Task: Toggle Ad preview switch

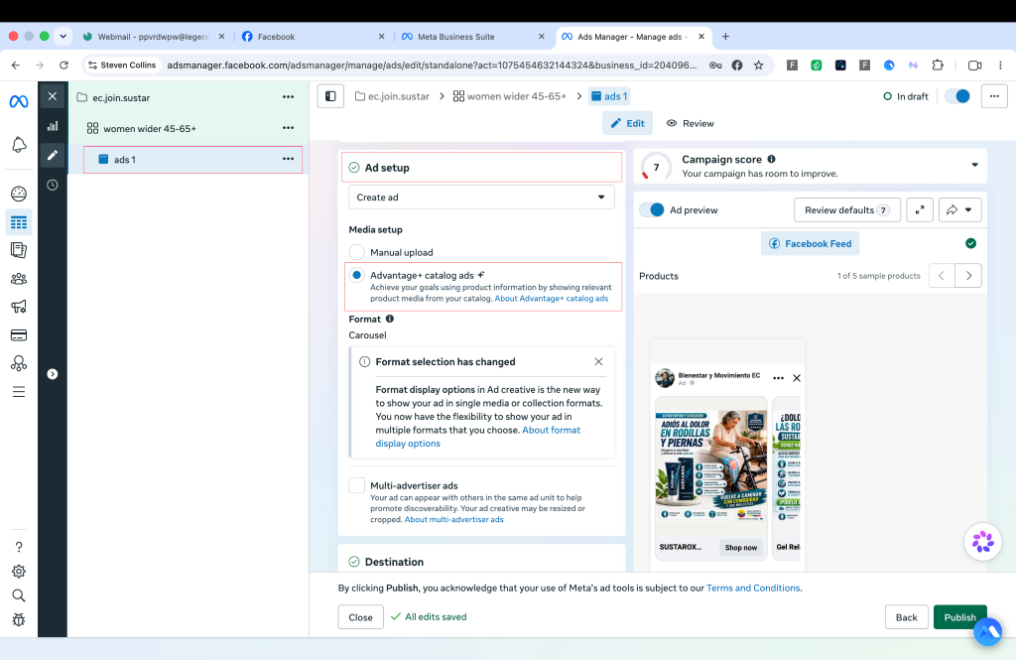Action: [652, 210]
